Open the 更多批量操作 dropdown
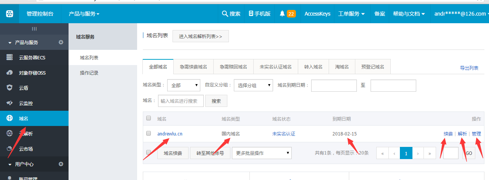The image size is (489, 180). 262,153
